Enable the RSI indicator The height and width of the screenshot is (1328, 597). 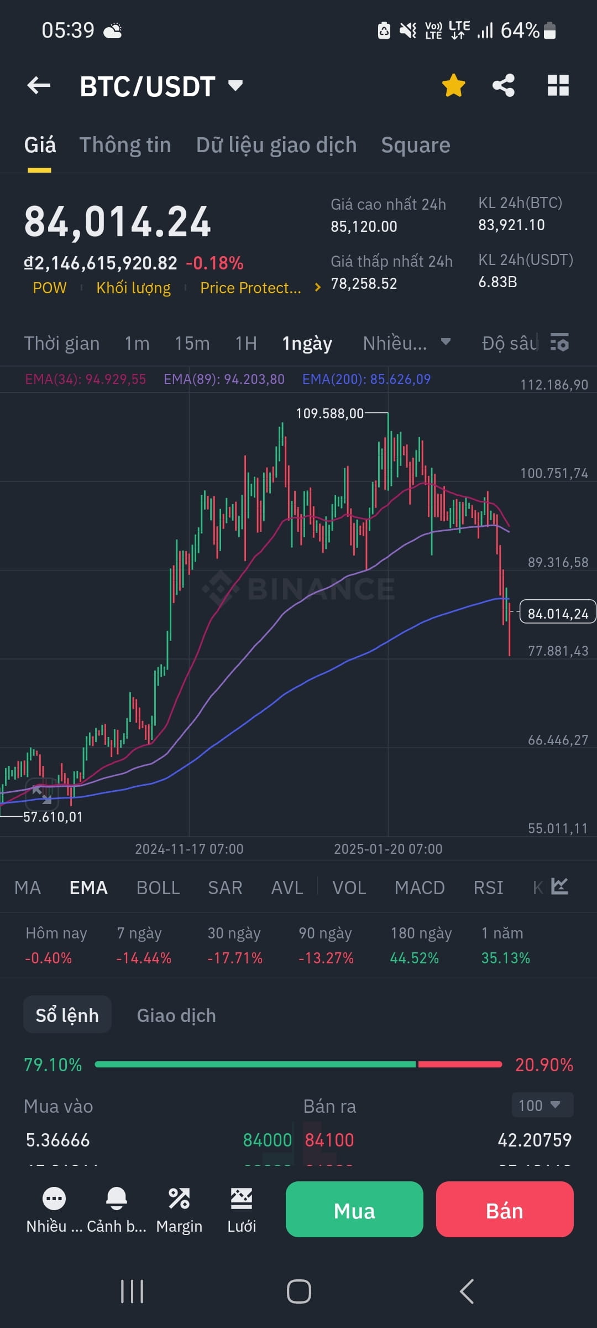tap(488, 888)
